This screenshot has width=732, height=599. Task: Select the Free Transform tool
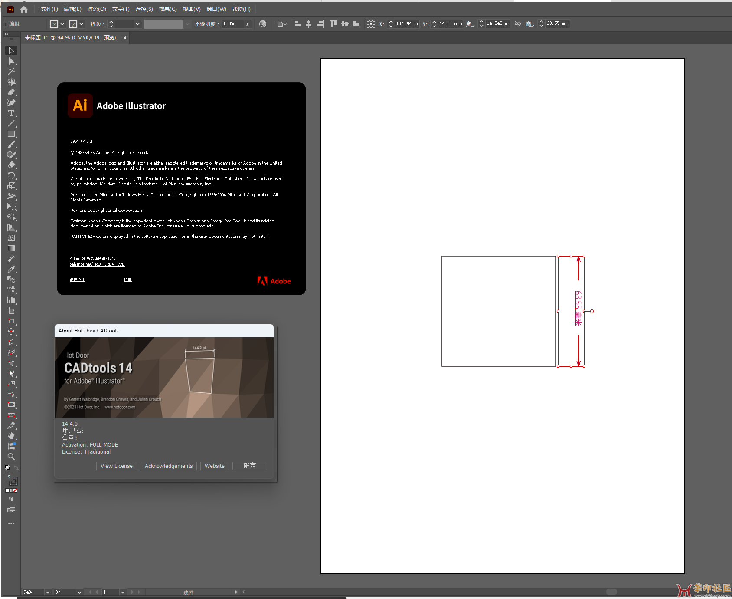tap(11, 207)
